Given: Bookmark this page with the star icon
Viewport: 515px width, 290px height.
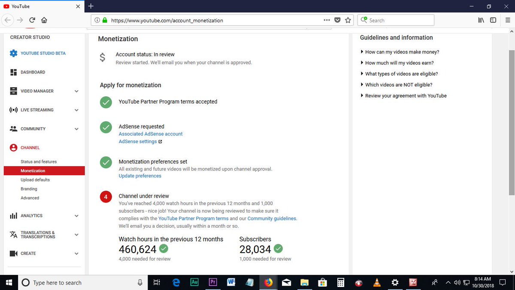Looking at the screenshot, I should pyautogui.click(x=348, y=20).
